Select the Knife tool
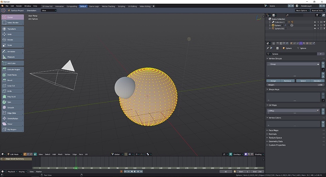This screenshot has height=177, width=326. click(x=13, y=91)
